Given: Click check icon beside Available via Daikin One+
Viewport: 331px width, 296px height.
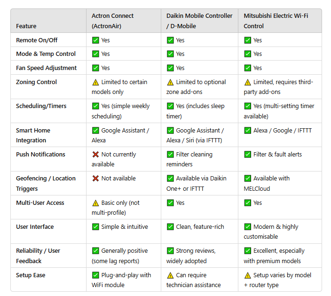Looking at the screenshot, I should pyautogui.click(x=170, y=178).
